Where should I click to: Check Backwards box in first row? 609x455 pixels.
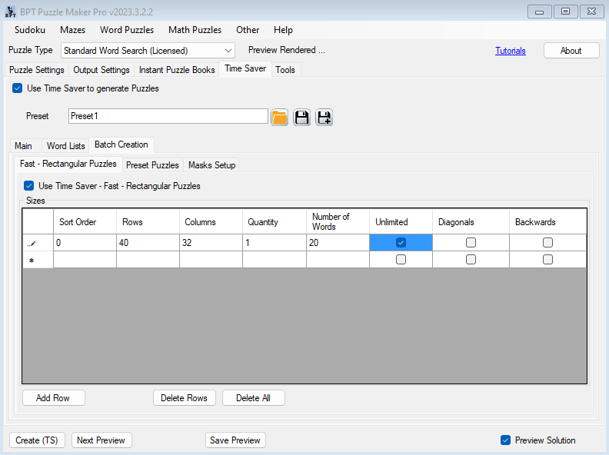pos(547,242)
